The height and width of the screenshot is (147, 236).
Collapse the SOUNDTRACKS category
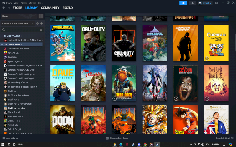[x=2, y=36]
